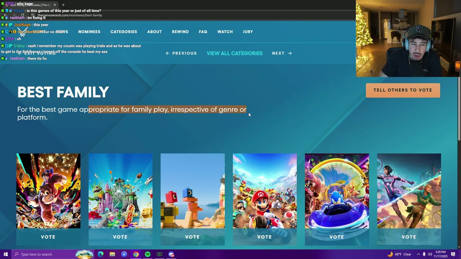
Task: Open the volume speaker control
Action: (x=430, y=254)
